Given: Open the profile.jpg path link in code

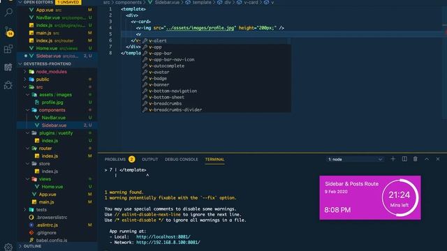Looking at the screenshot, I should [200, 28].
